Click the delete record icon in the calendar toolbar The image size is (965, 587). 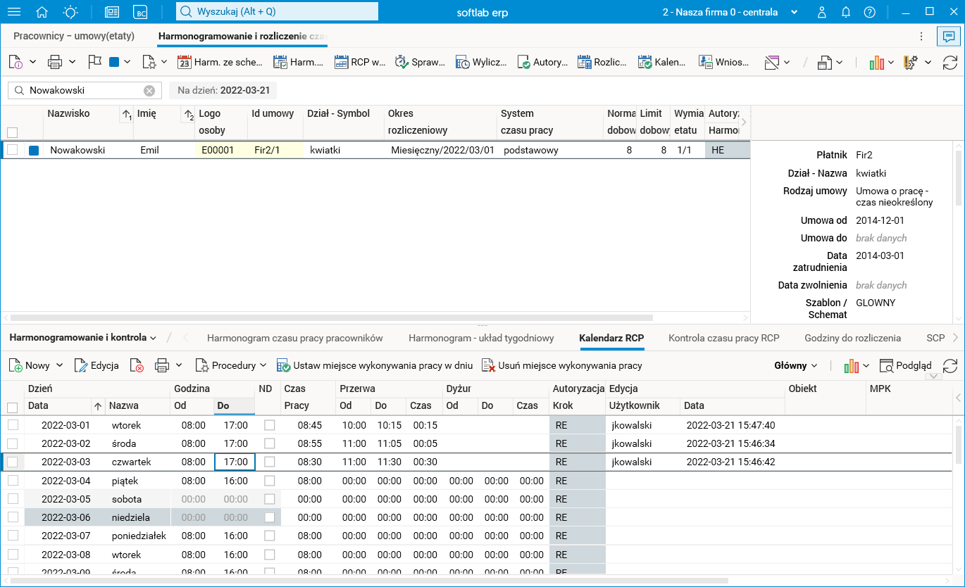coord(137,365)
